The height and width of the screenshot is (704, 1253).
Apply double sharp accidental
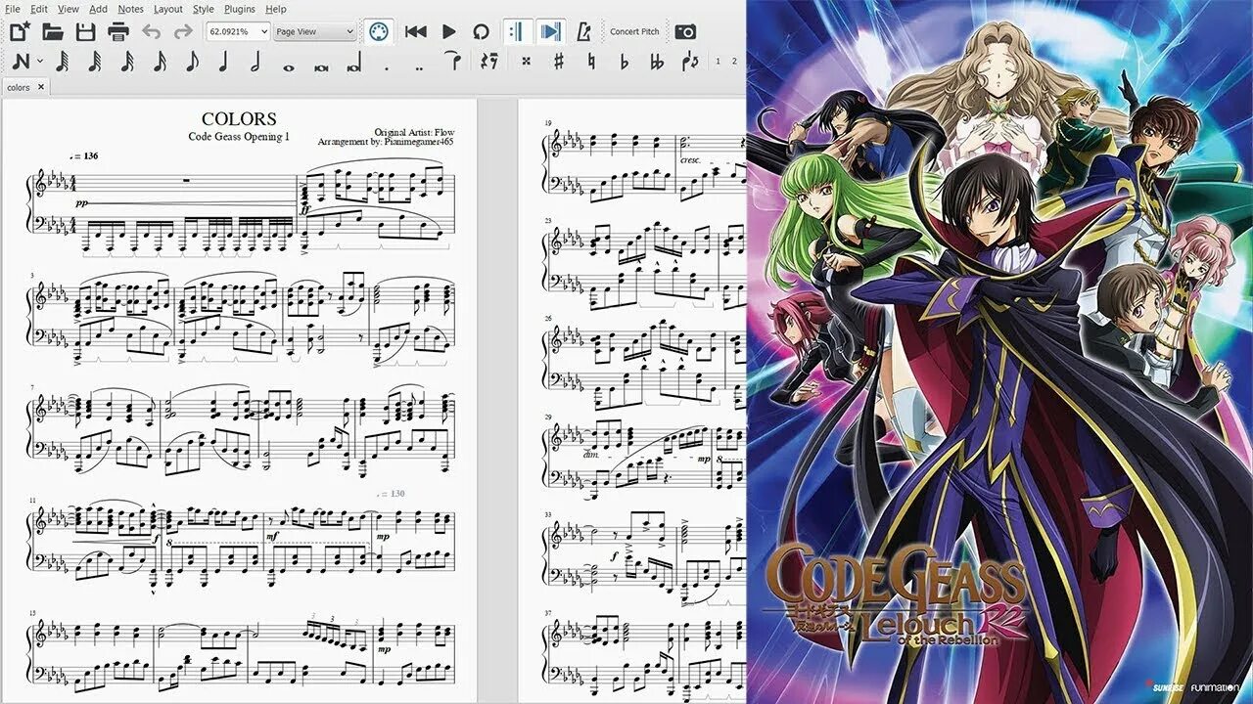(527, 62)
